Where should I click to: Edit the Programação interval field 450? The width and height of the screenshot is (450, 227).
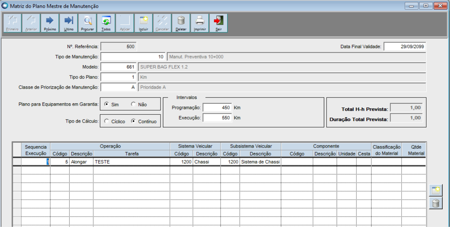(217, 108)
